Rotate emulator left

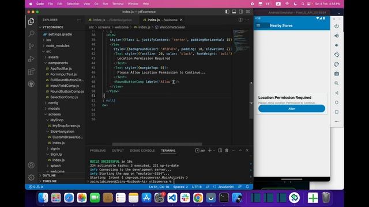(x=337, y=55)
